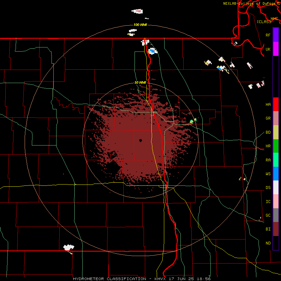The height and width of the screenshot is (281, 281).
Task: Pick the dark green HR legend swatch
Action: 276,146
